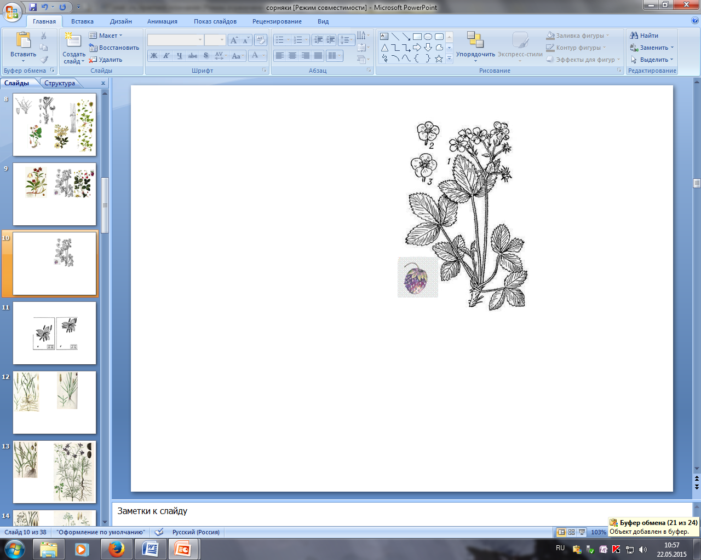Clear all formatting eraser icon
The height and width of the screenshot is (560, 701).
click(261, 40)
